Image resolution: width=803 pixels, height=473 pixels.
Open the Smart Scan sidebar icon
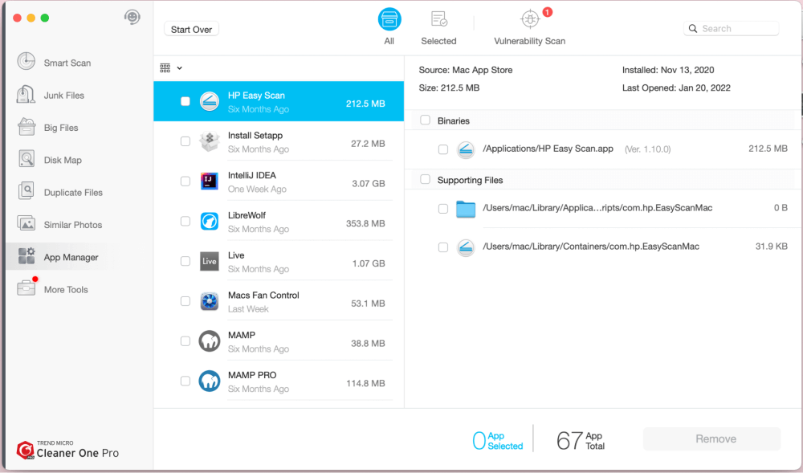tap(26, 61)
